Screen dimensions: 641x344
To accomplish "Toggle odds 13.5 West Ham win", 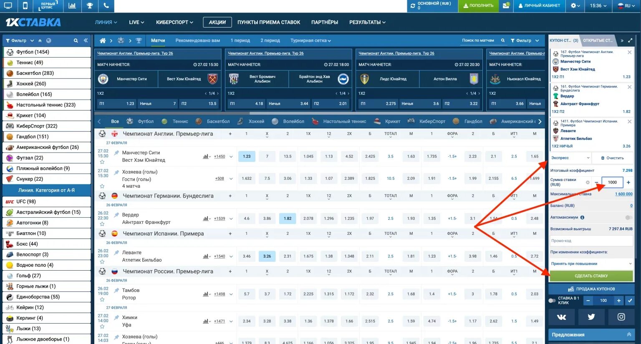I will coord(288,156).
